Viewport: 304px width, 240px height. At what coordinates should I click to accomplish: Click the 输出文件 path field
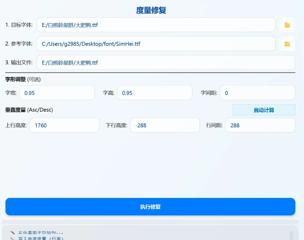166,62
